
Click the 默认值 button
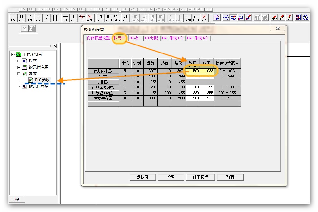[x=142, y=177]
